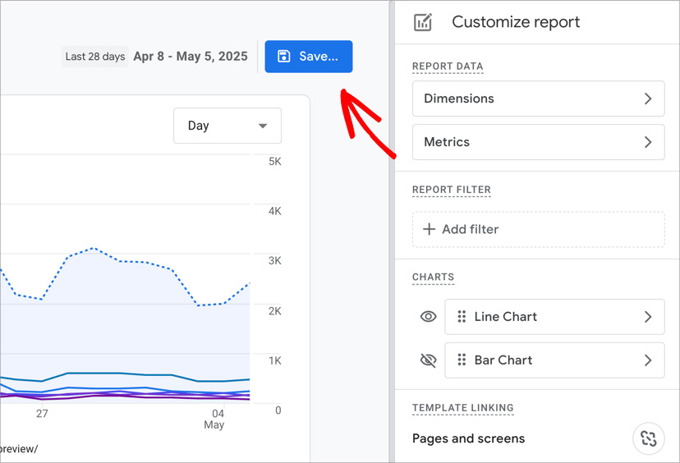Click the REPORT FILTER section label

(452, 190)
